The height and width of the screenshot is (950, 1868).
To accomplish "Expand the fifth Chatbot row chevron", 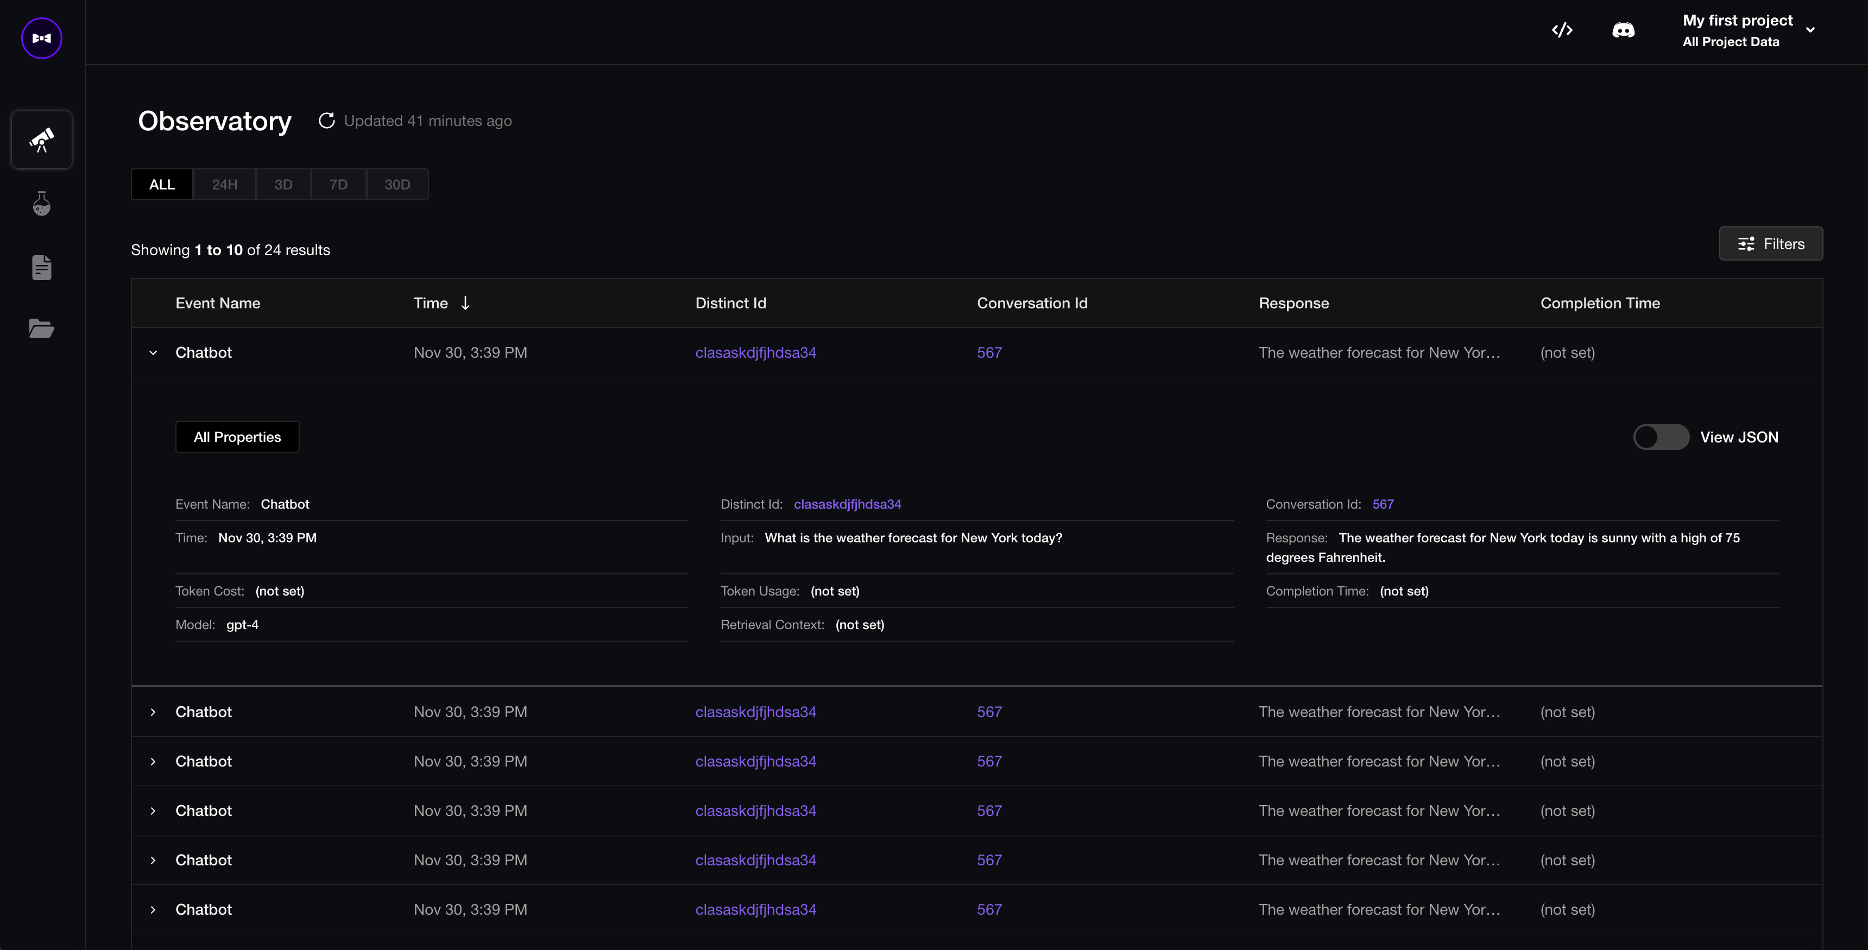I will pyautogui.click(x=153, y=860).
